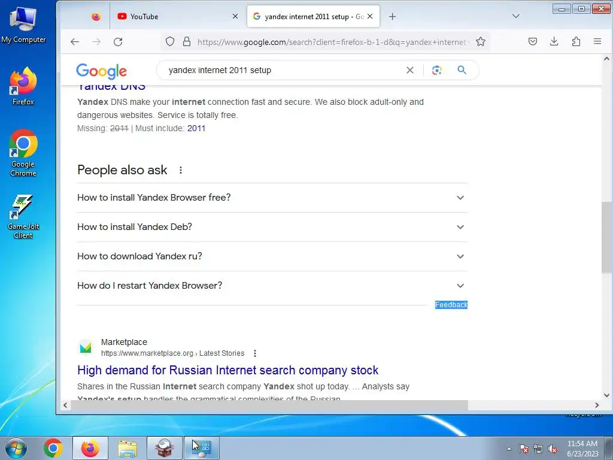This screenshot has height=460, width=613.
Task: Click the taskbar icon under the pointer
Action: tap(201, 448)
